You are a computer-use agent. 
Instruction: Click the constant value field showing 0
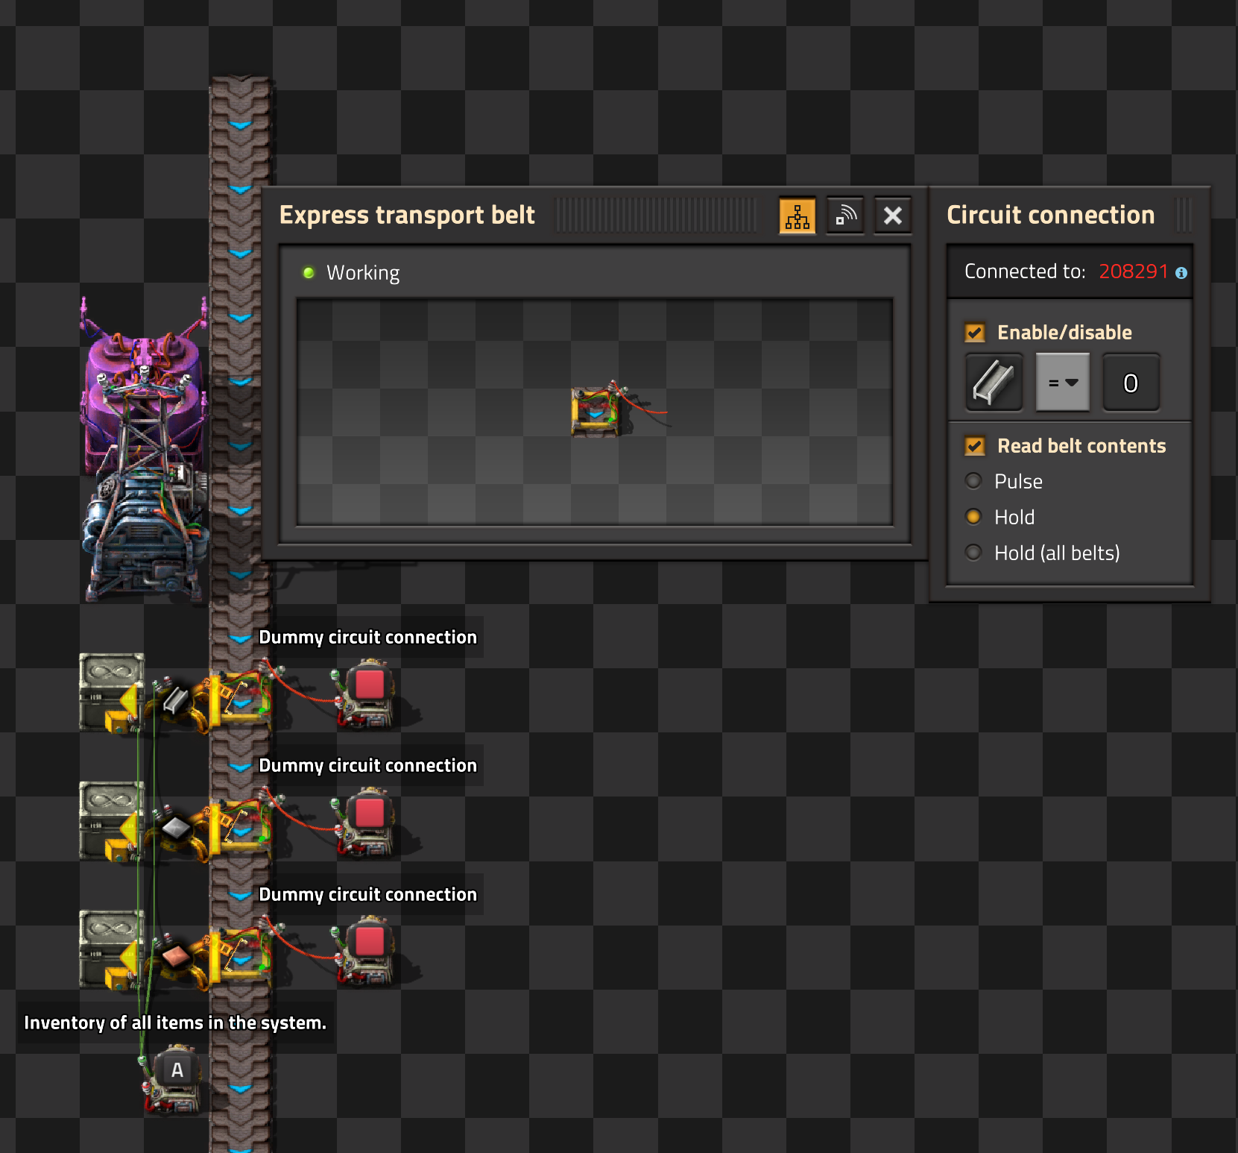[1130, 383]
